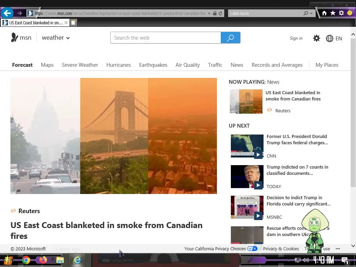
Task: Open the notification center icon
Action: pos(345,260)
